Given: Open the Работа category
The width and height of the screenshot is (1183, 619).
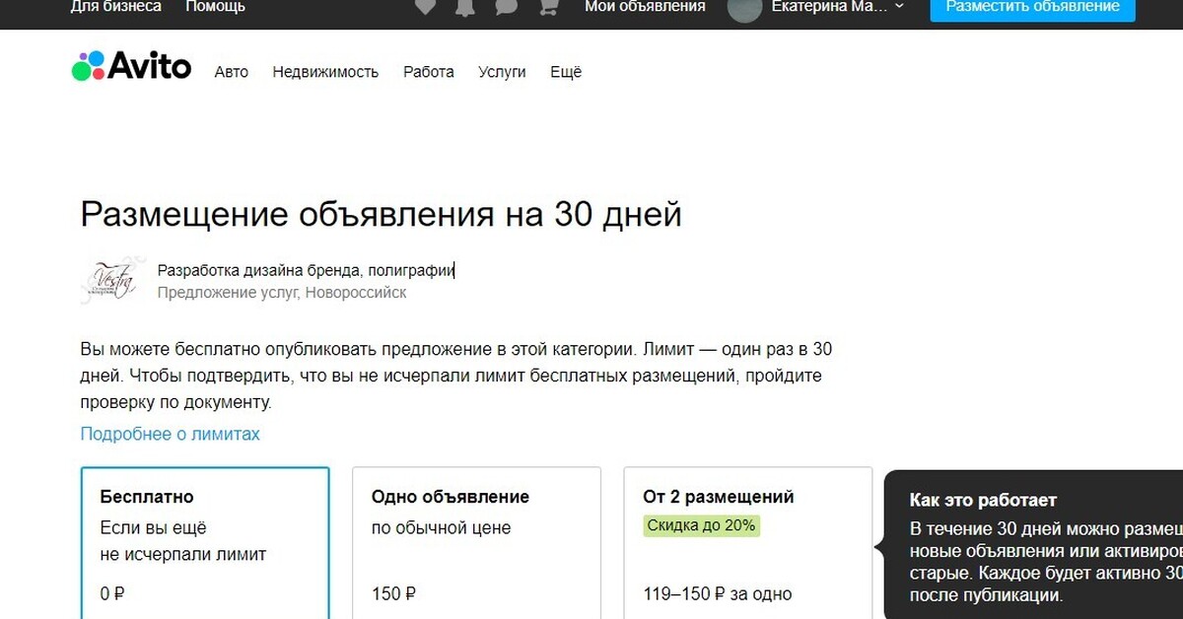Looking at the screenshot, I should point(429,72).
